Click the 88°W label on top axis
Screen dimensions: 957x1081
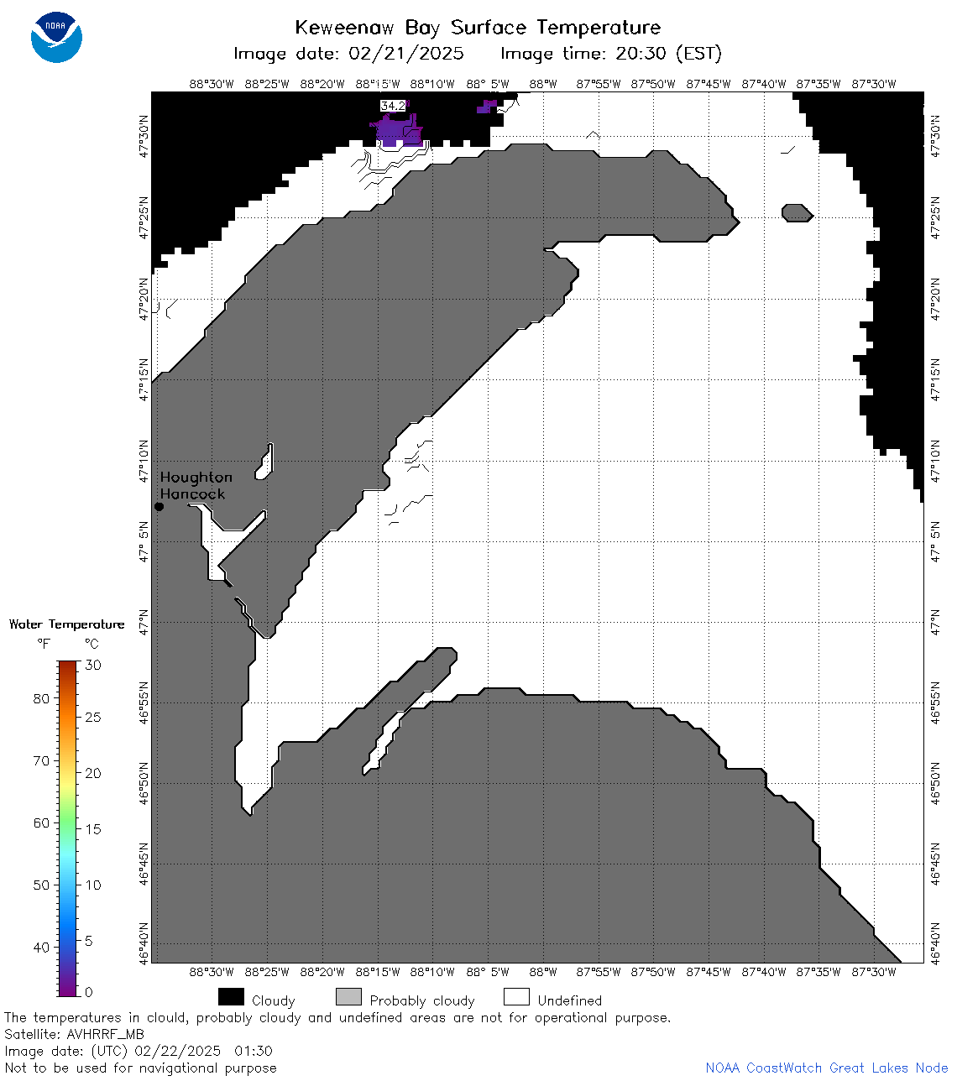coord(543,84)
